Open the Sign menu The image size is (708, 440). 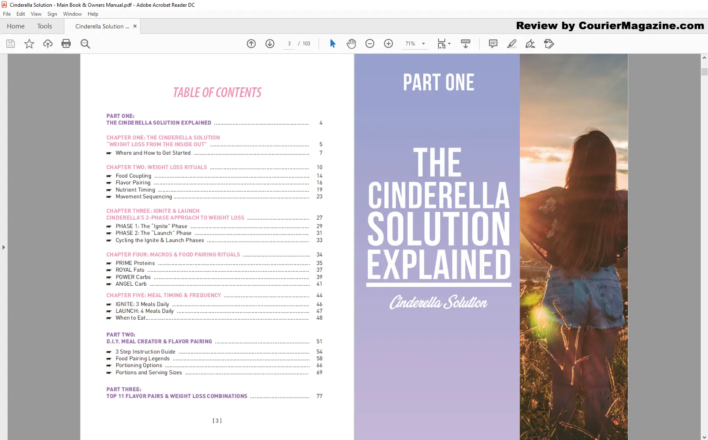[52, 14]
